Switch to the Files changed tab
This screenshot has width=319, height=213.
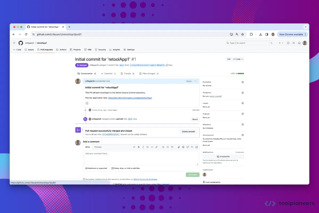click(x=149, y=73)
